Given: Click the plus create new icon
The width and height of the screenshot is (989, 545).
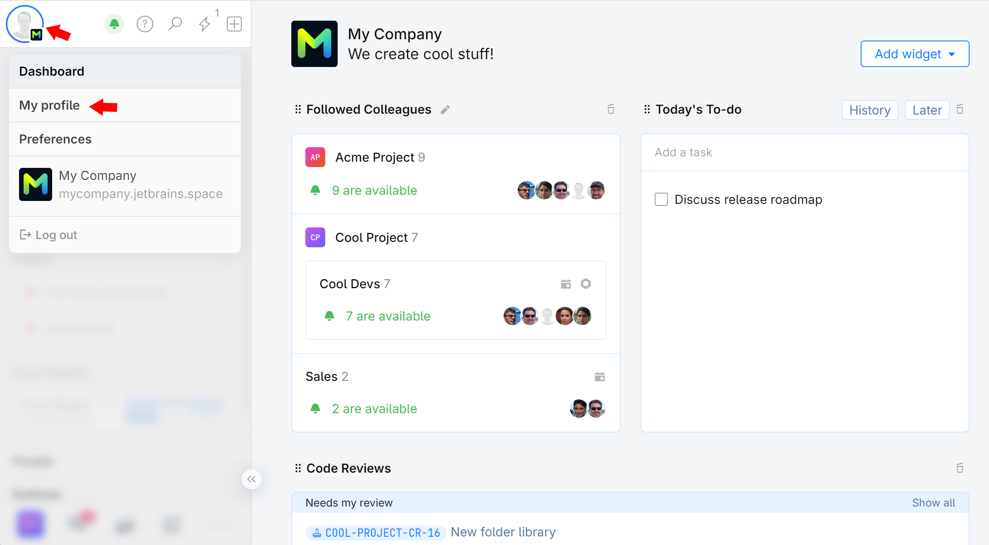Looking at the screenshot, I should coord(234,24).
